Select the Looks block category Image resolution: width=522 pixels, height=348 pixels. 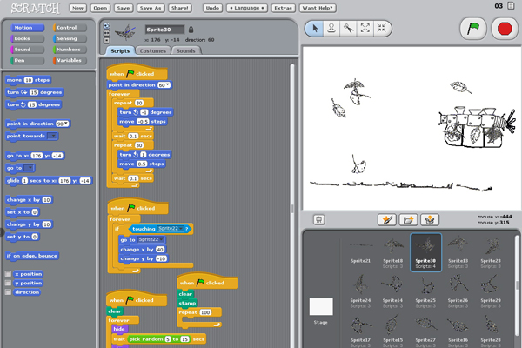(28, 38)
